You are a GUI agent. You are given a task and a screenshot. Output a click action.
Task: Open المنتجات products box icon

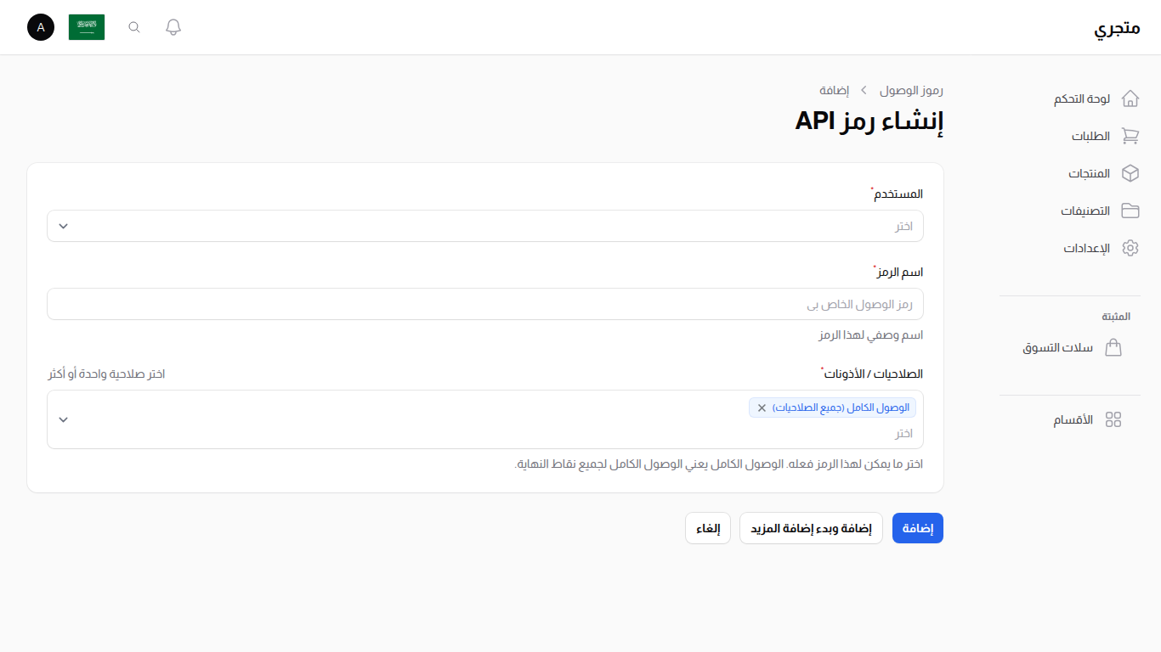pyautogui.click(x=1130, y=173)
